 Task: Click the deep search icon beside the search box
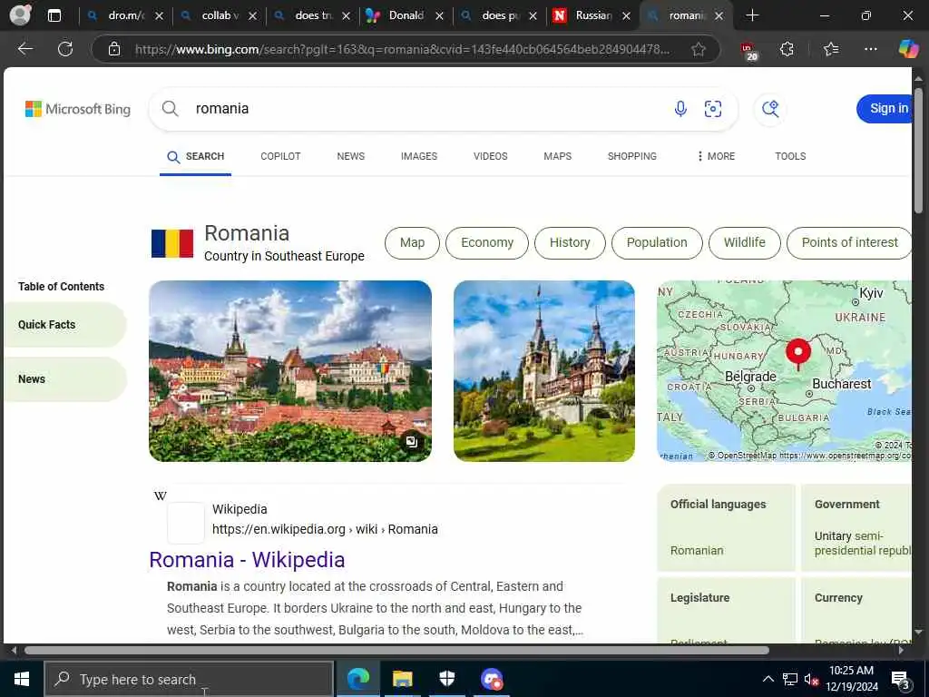point(770,109)
